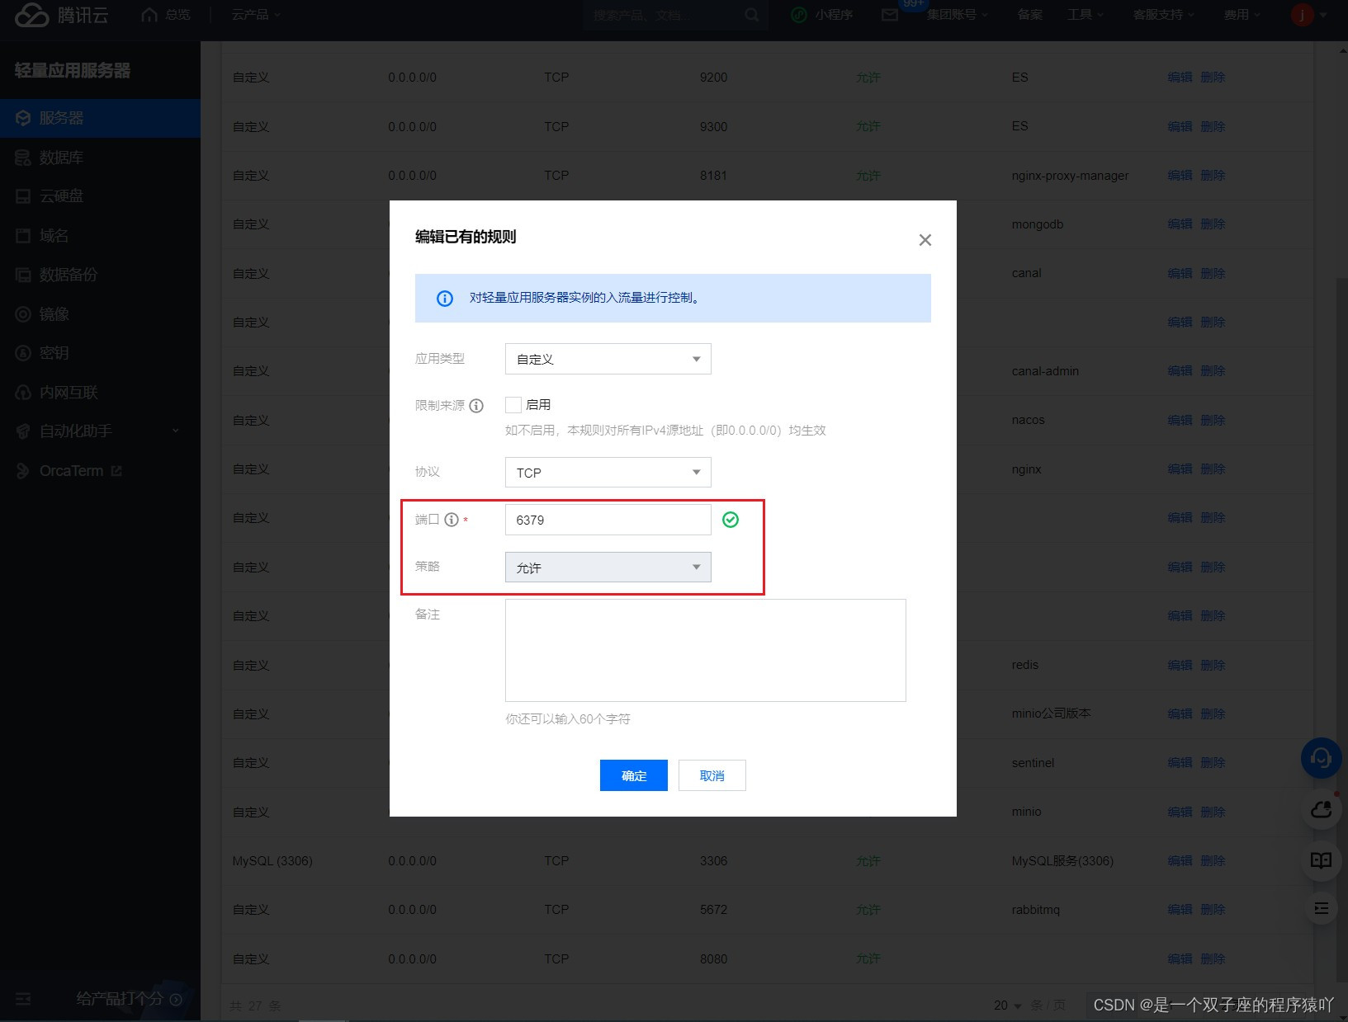The image size is (1348, 1022).
Task: Open the 策略 允许 dropdown
Action: tap(608, 568)
